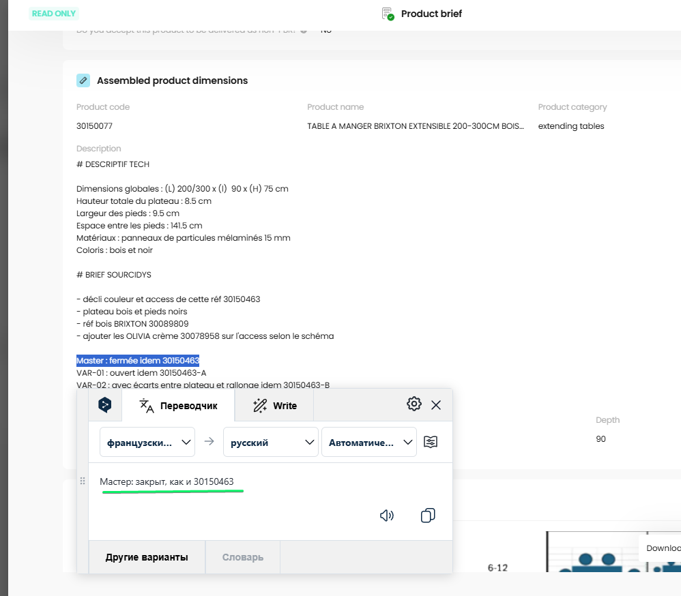Click the ruler icon beside Assembled product dimensions

[x=83, y=80]
